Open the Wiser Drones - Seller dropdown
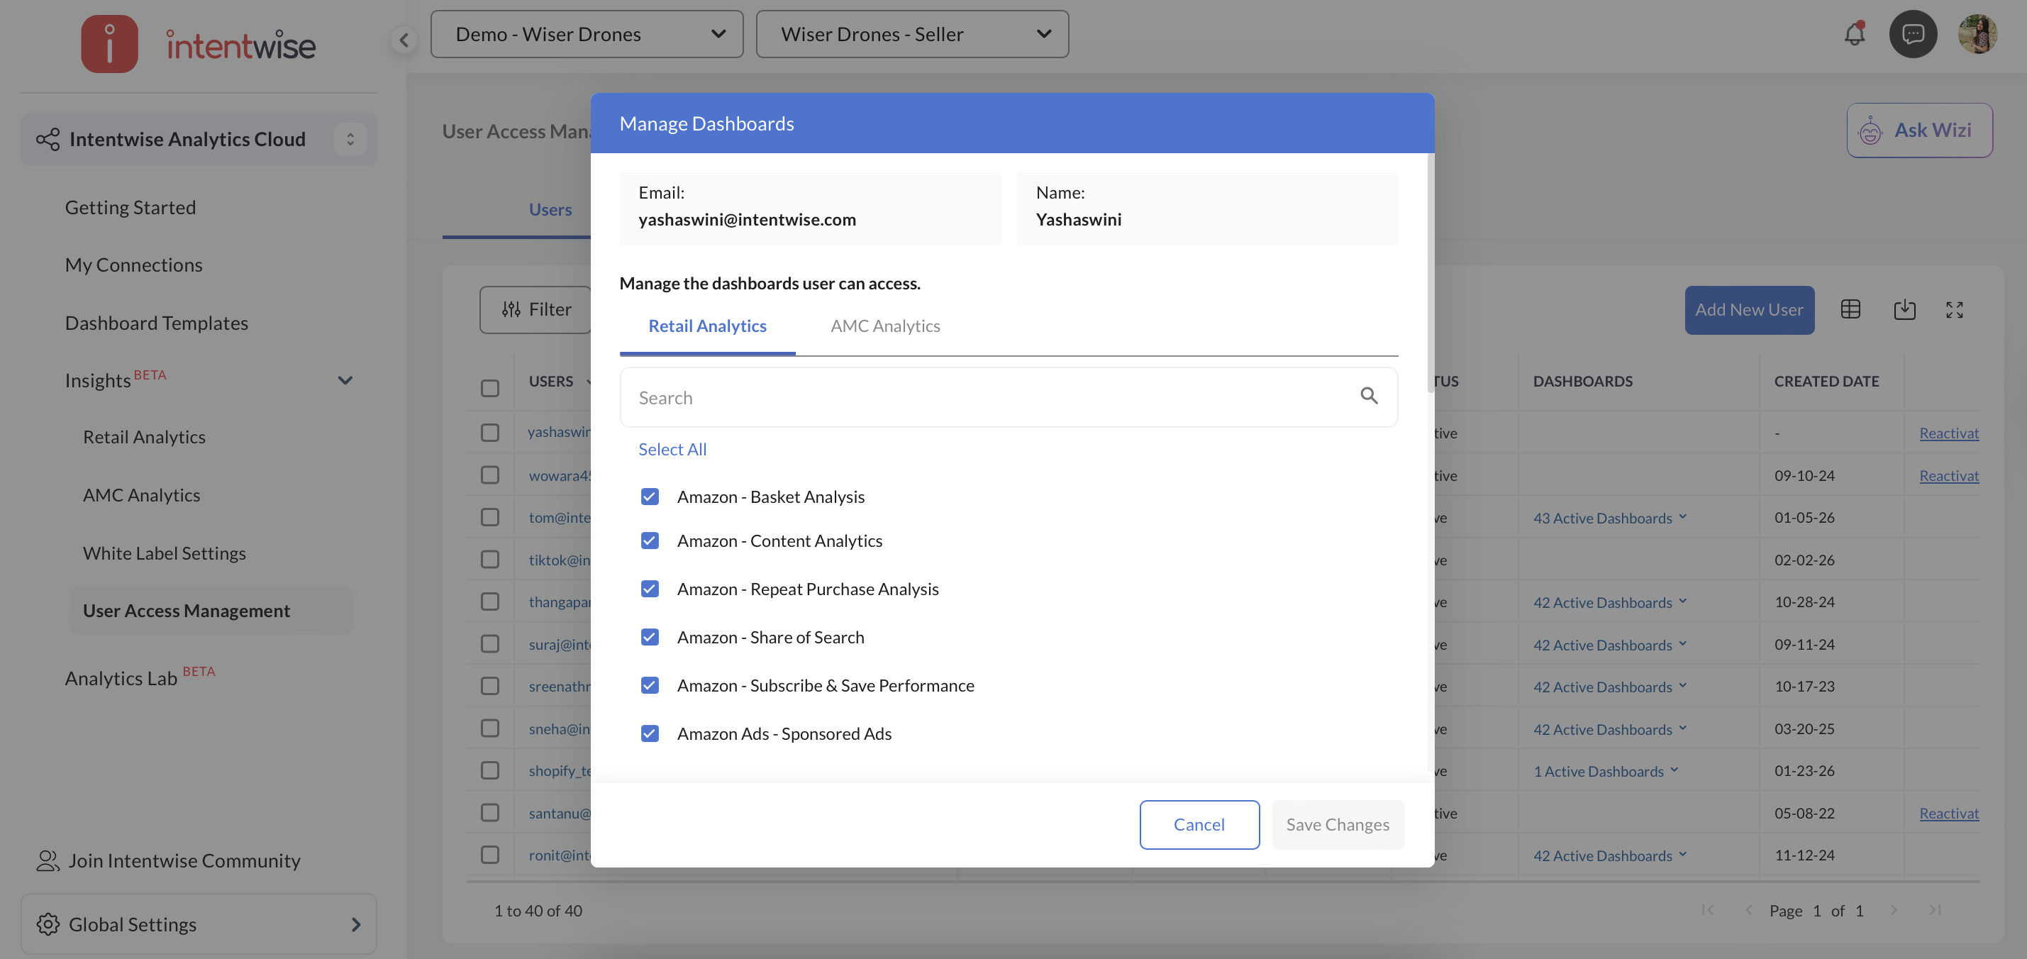Screen dimensions: 2027x959 point(911,35)
